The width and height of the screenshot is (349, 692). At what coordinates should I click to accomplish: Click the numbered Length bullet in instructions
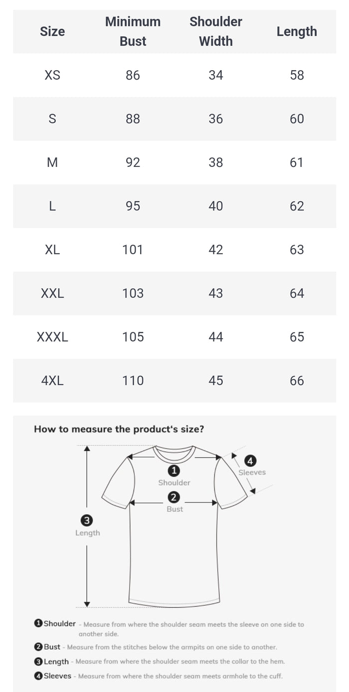38,662
